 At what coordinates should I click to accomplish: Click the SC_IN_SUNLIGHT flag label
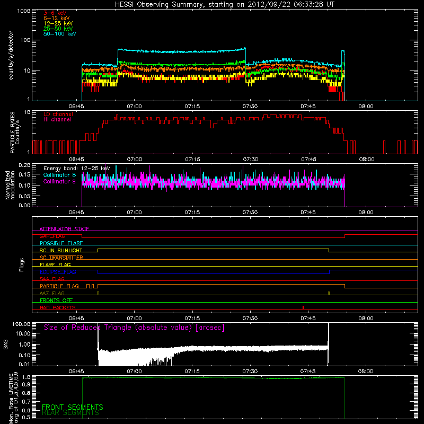point(61,250)
